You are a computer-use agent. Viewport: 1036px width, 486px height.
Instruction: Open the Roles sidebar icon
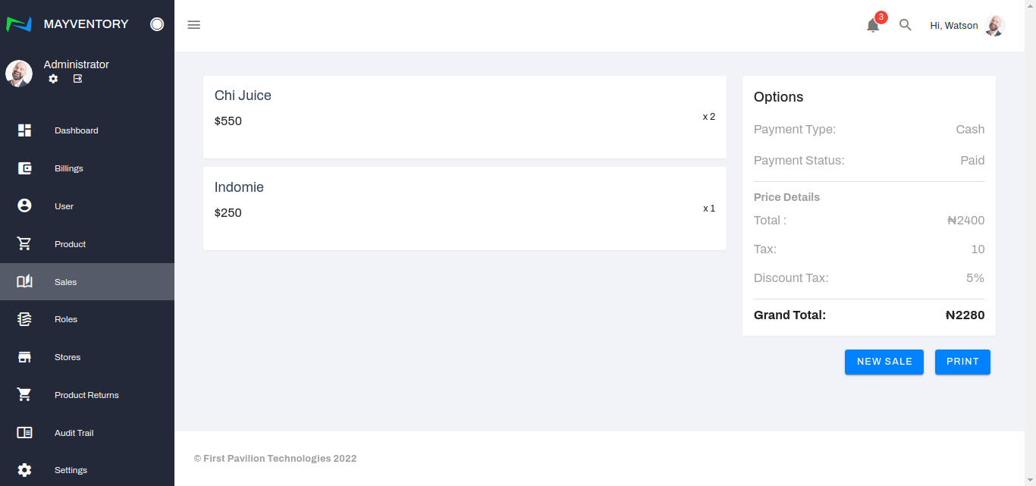click(x=24, y=319)
